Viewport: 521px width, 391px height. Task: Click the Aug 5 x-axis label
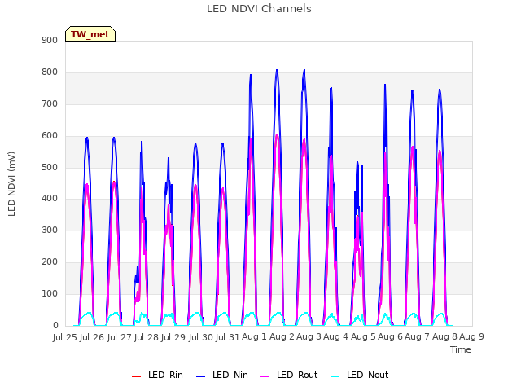(363, 337)
